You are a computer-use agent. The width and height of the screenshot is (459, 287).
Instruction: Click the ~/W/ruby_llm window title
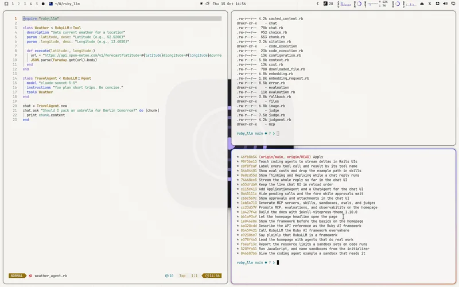(x=67, y=4)
